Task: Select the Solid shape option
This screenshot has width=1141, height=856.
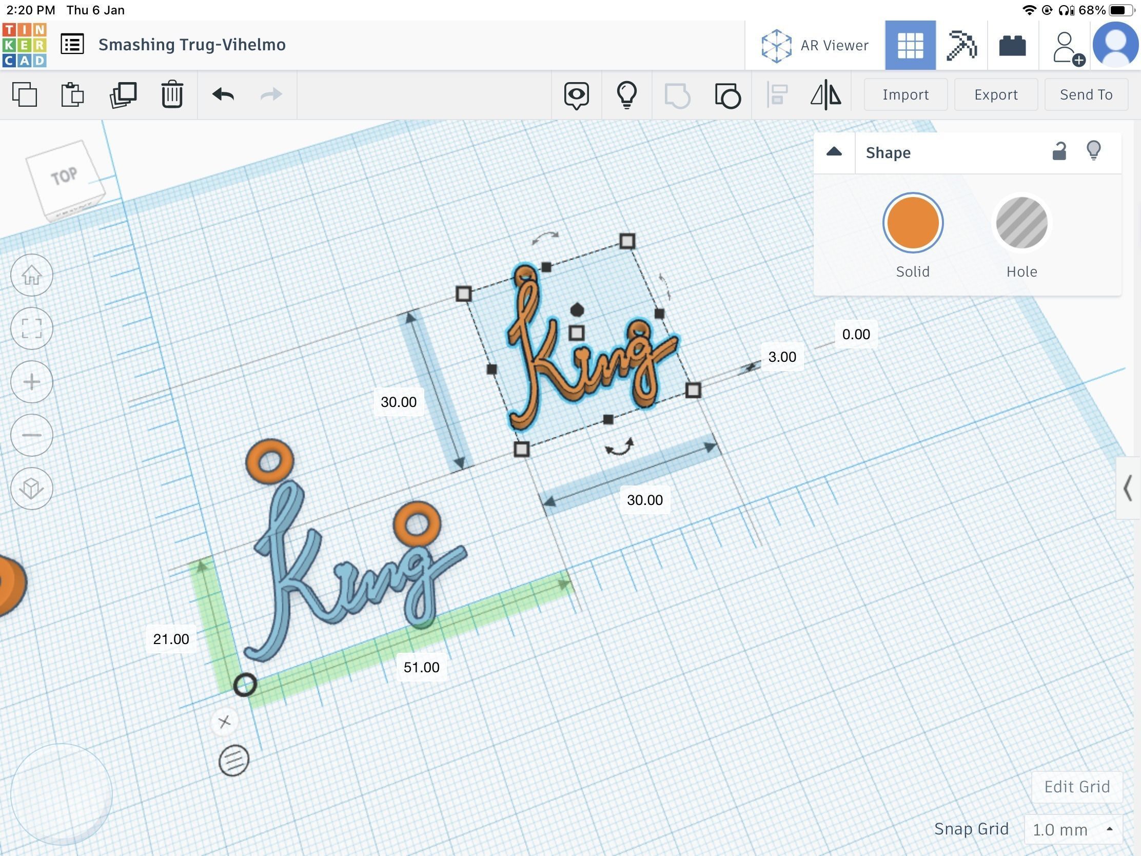Action: 913,223
